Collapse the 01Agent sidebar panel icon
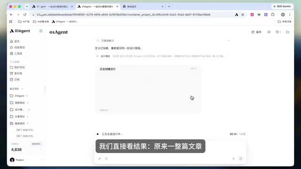This screenshot has width=301, height=169. [41, 31]
